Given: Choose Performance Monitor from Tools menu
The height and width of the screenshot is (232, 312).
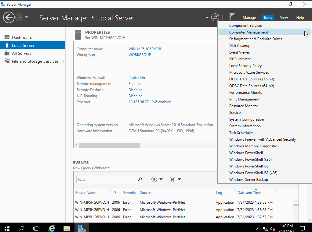Looking at the screenshot, I should click(265, 93).
